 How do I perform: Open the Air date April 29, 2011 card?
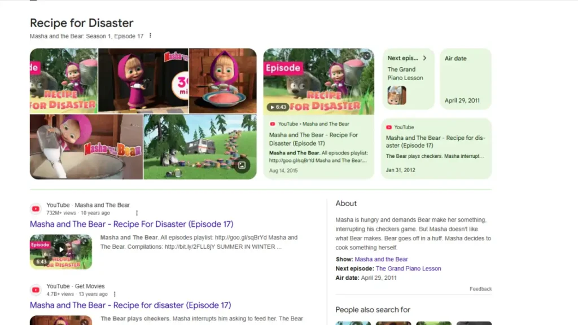pos(466,79)
